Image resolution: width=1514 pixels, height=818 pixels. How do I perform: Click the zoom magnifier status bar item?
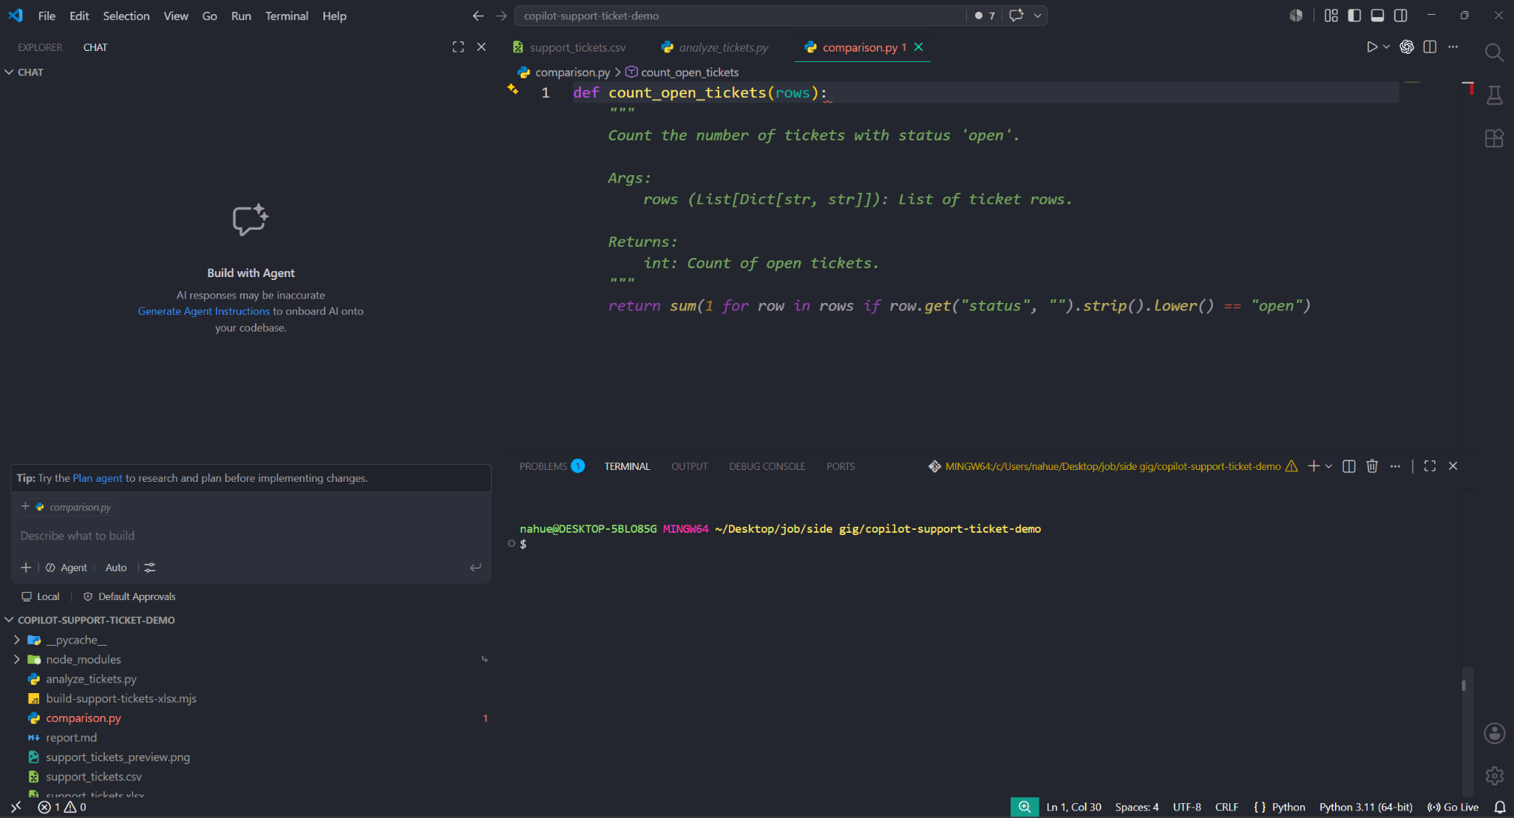click(1024, 807)
